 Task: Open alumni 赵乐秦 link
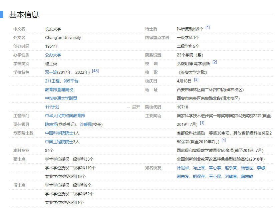[x=231, y=168]
